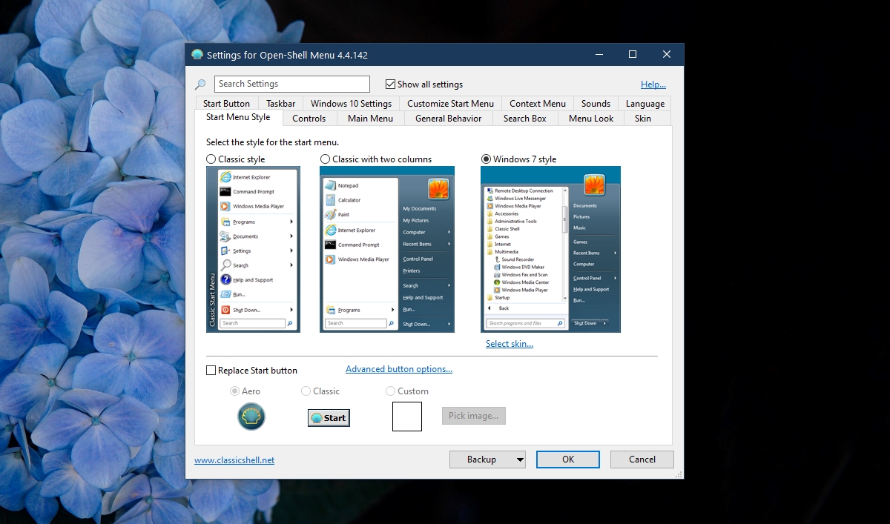Open the Customize Start Menu tab
The height and width of the screenshot is (524, 890).
click(450, 103)
